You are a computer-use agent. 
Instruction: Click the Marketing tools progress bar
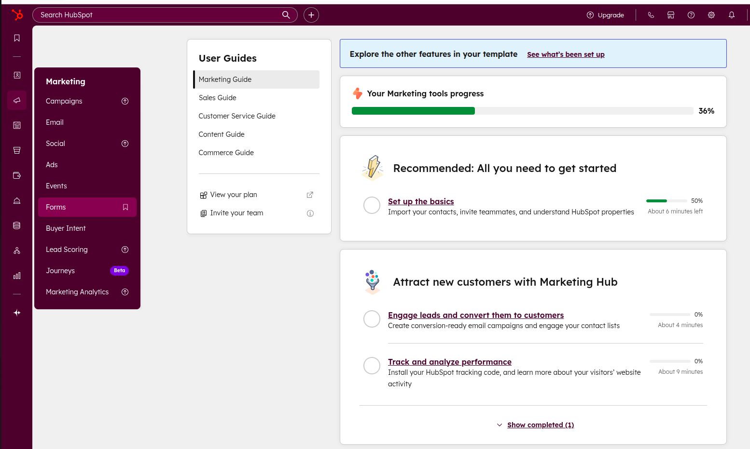point(523,111)
